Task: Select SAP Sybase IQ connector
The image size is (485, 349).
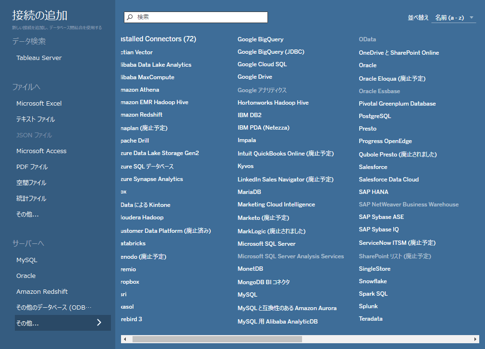Action: [379, 229]
